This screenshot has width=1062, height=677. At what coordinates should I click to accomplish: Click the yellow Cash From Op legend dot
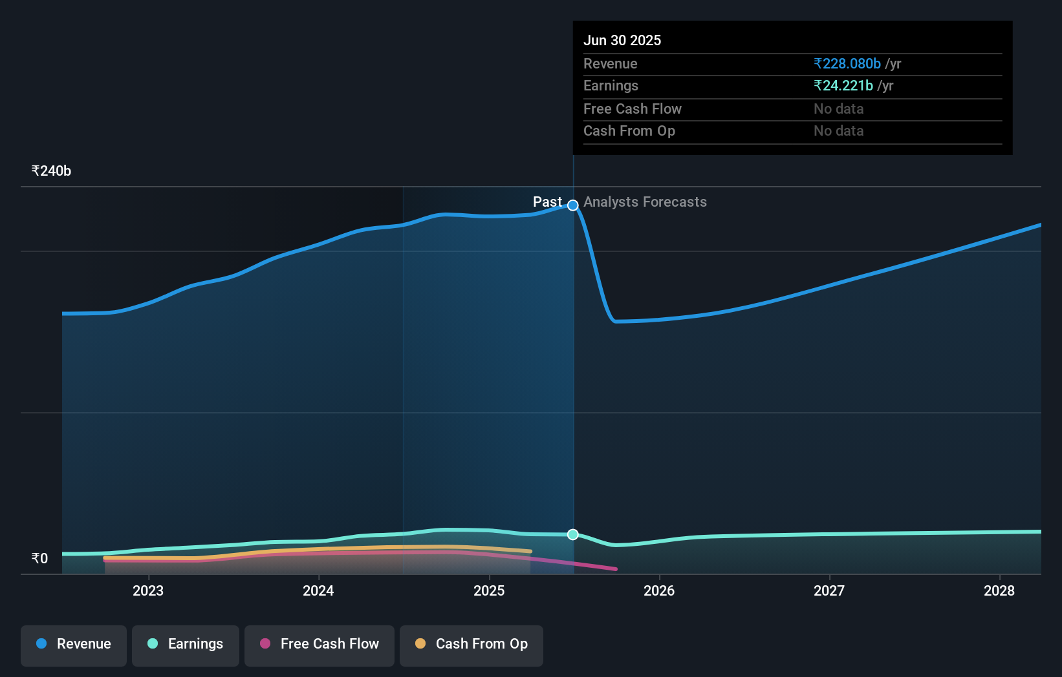[x=422, y=643]
